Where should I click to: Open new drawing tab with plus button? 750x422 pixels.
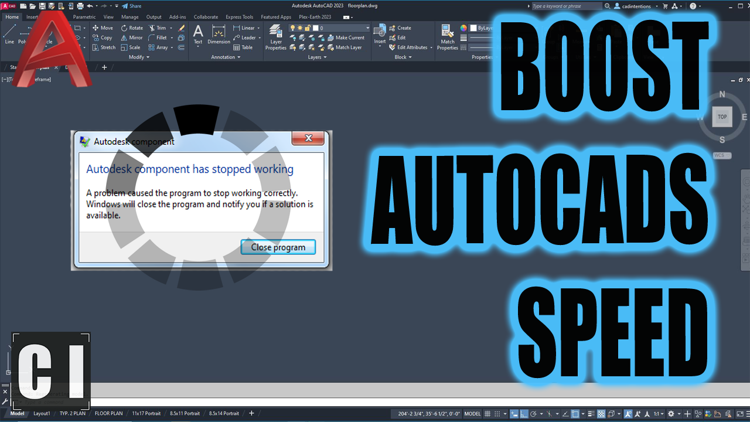(104, 67)
